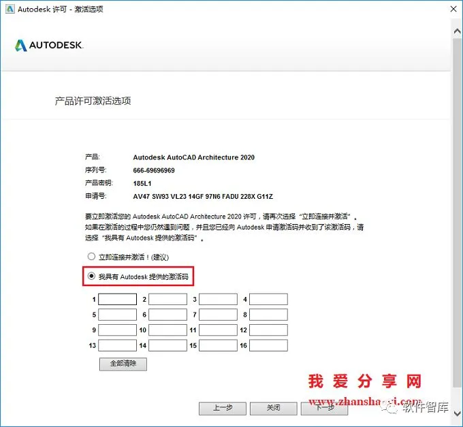The image size is (463, 427).
Task: Click the scrollbar up arrow
Action: [457, 31]
